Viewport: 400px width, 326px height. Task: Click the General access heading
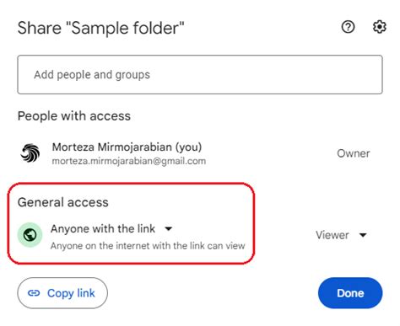[63, 202]
